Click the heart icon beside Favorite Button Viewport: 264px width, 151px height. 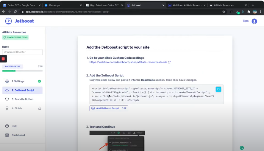pyautogui.click(x=7, y=99)
